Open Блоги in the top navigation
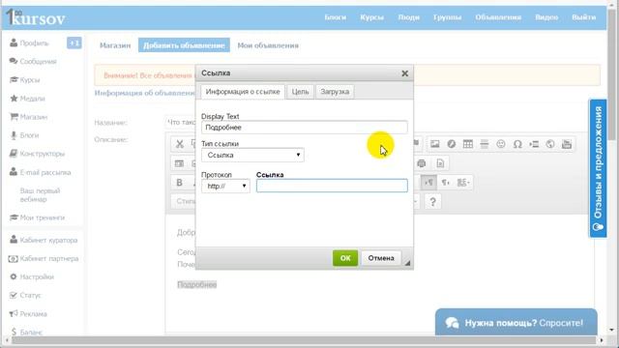Screen dimensions: 619x348 (336, 17)
